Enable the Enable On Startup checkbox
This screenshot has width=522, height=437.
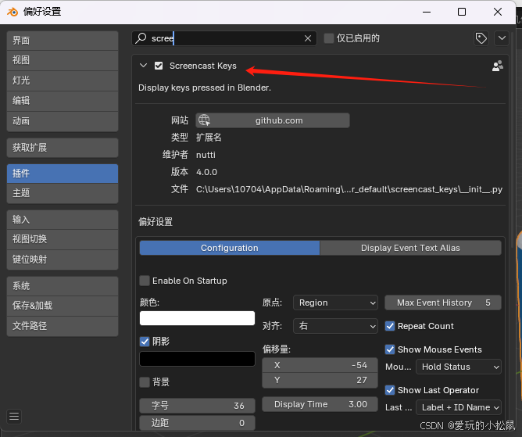click(x=145, y=281)
